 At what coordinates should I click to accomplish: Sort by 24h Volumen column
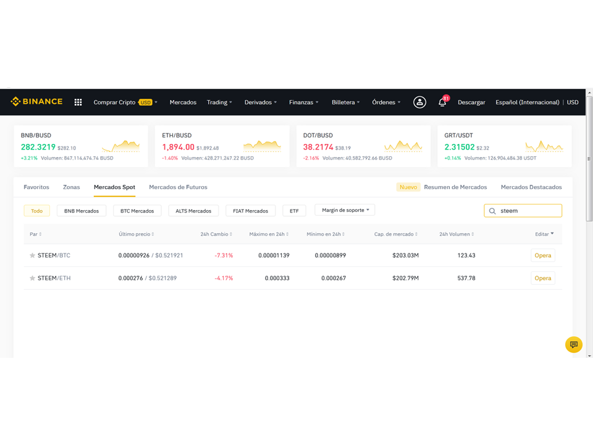(456, 234)
